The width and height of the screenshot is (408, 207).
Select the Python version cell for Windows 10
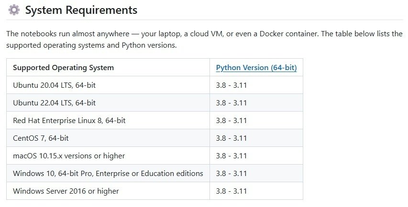coord(231,174)
